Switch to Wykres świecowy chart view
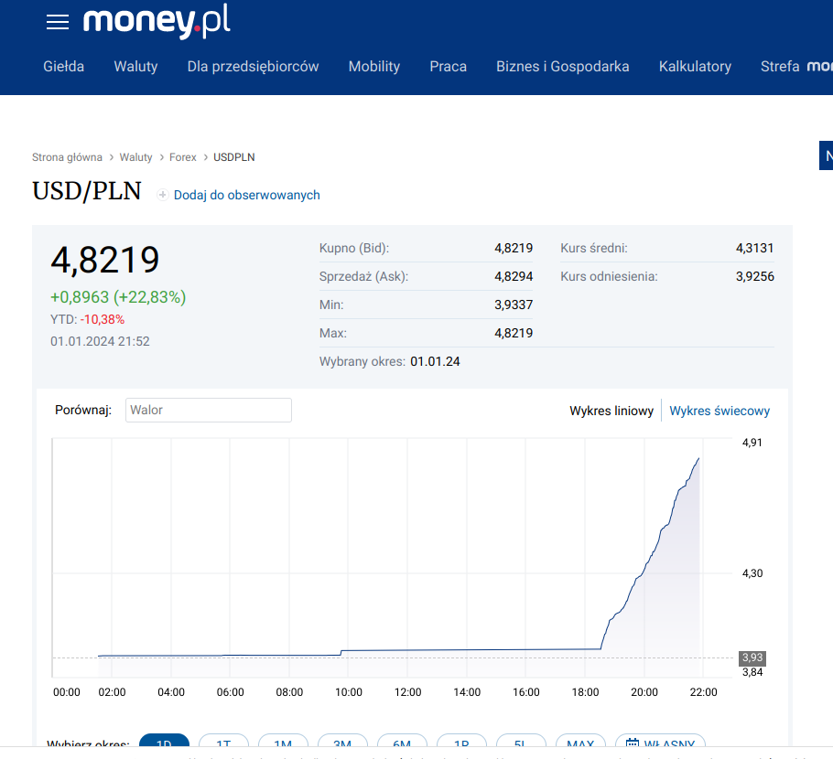833x759 pixels. [719, 411]
